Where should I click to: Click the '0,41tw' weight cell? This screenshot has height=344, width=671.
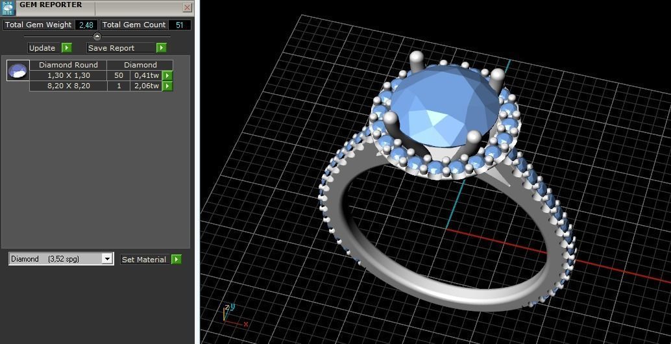[147, 75]
